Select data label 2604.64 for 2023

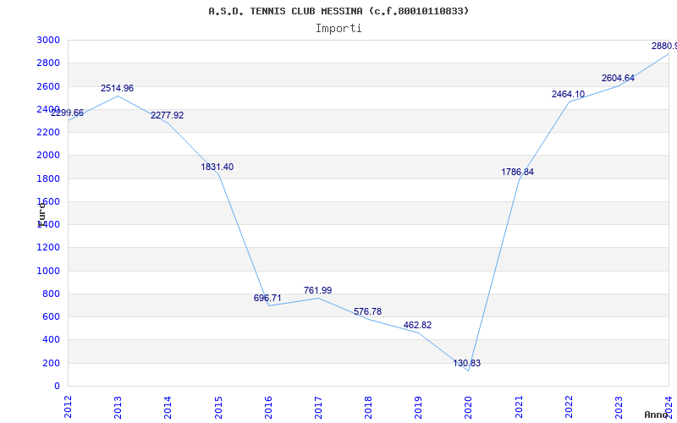coord(618,78)
